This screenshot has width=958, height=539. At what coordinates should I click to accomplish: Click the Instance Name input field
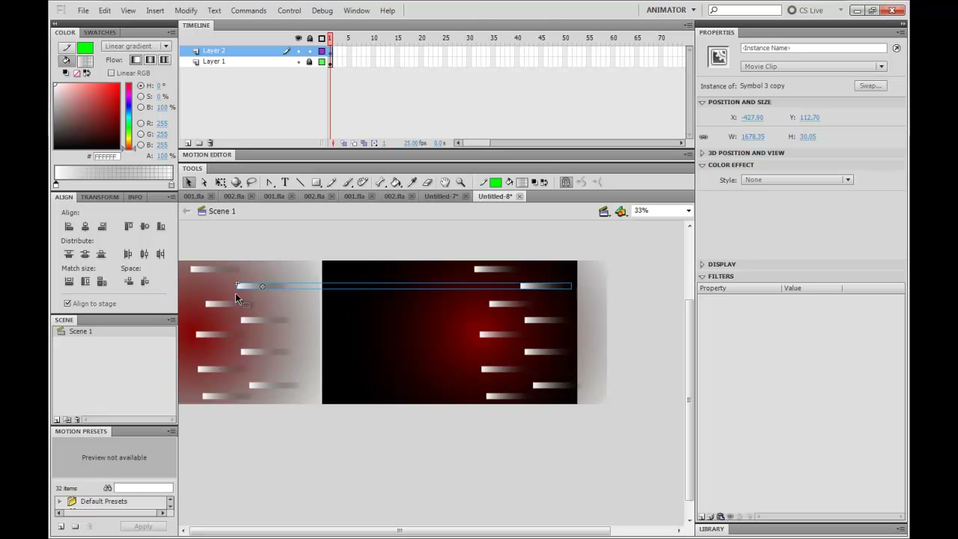[814, 48]
